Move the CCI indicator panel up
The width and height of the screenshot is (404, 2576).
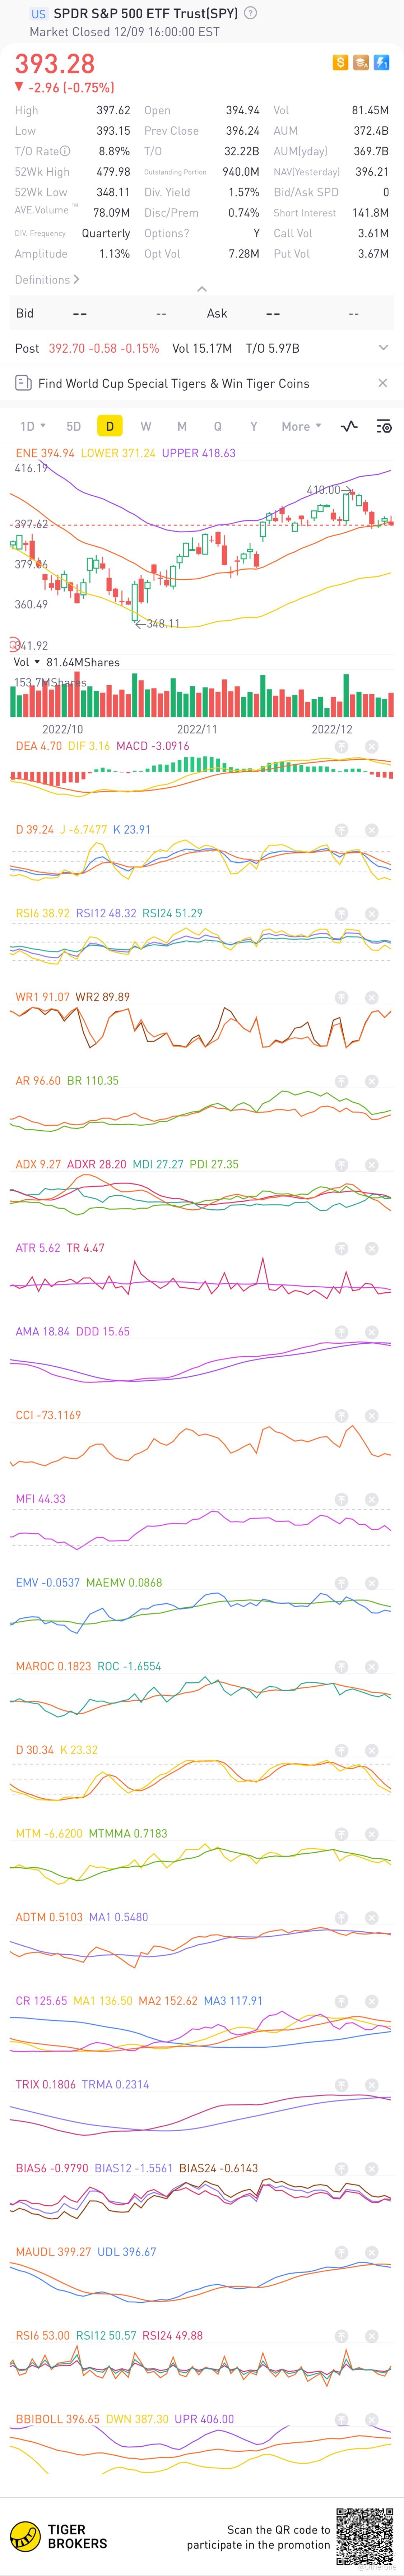[341, 1415]
